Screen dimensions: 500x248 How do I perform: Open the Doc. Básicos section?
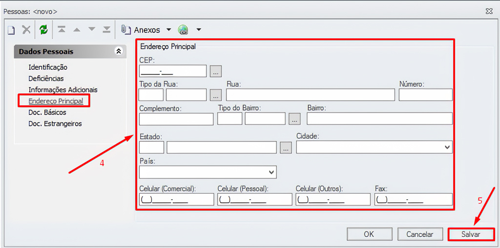pos(47,112)
